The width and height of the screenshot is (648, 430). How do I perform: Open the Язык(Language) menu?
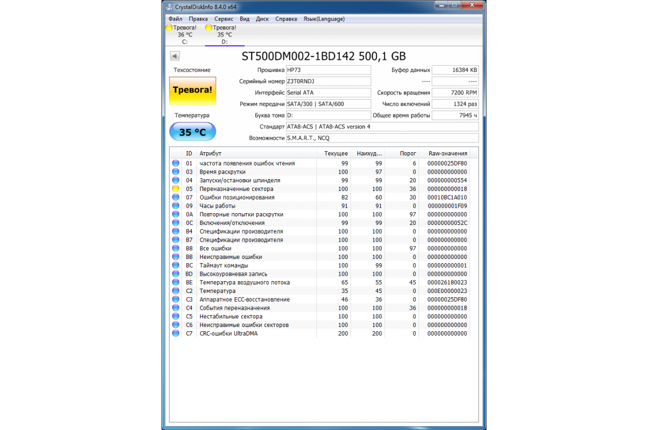point(324,19)
